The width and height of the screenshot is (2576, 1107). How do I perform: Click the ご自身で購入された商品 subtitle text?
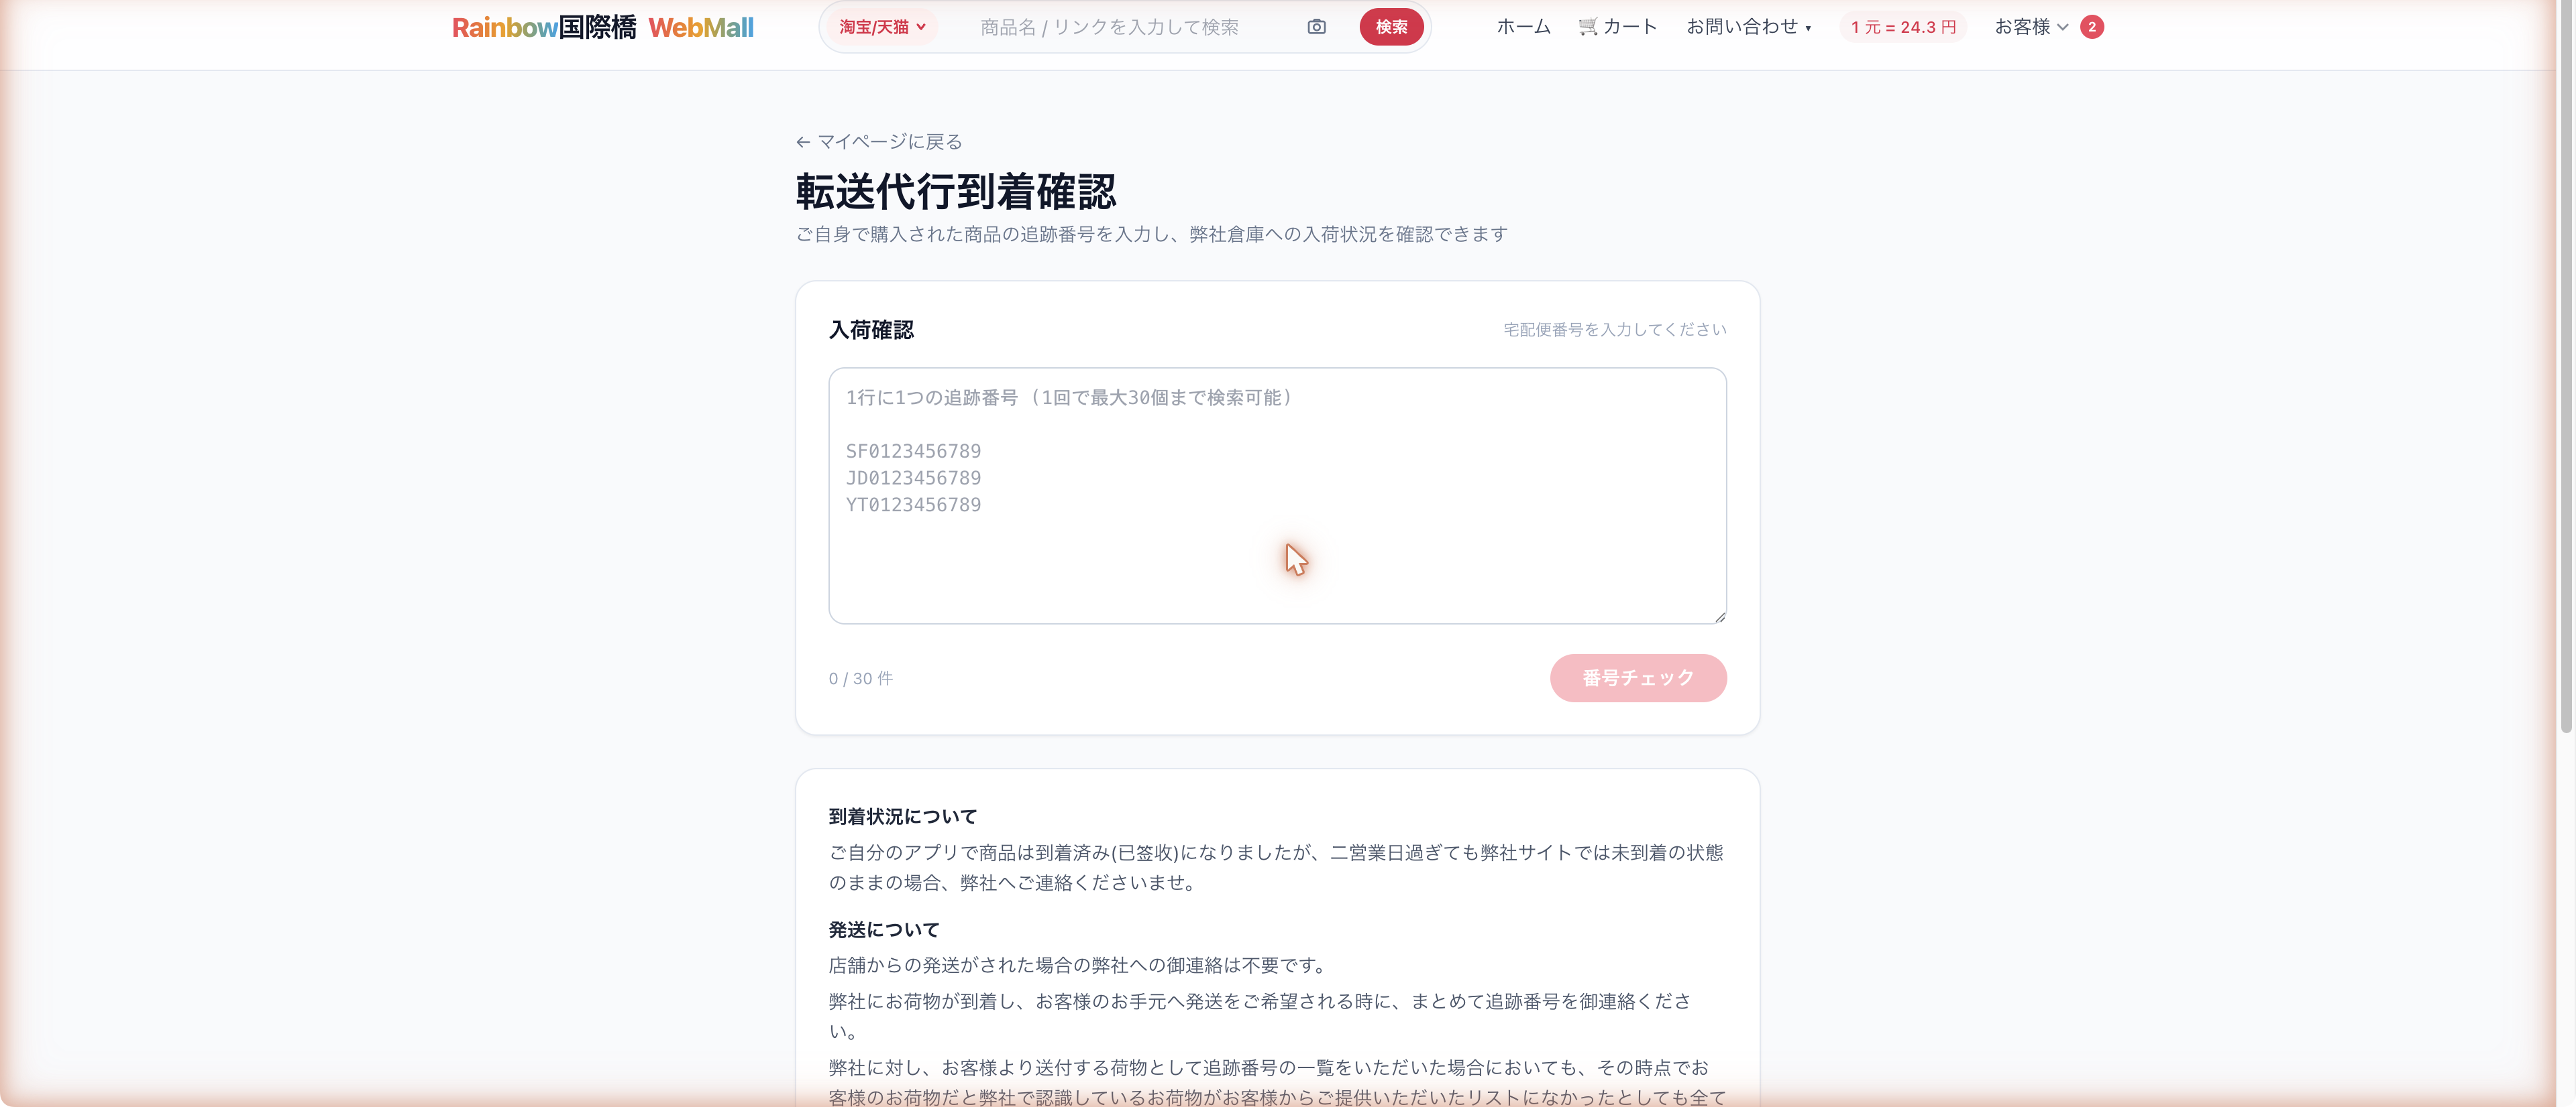1151,234
